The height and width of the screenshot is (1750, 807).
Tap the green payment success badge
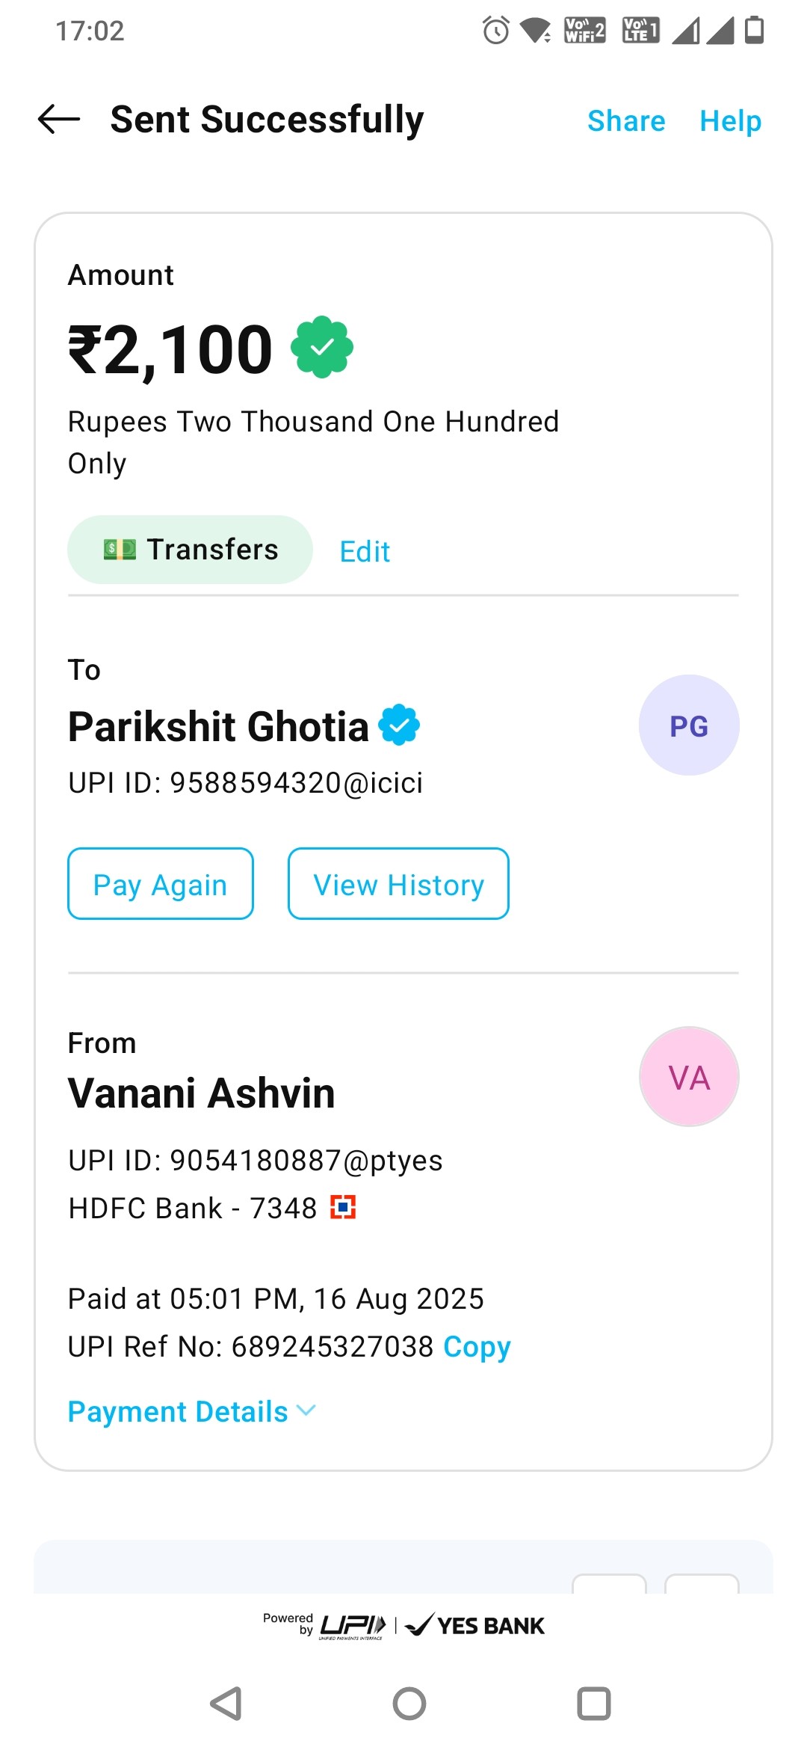point(322,347)
